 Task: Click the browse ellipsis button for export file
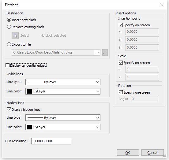tap(105, 53)
